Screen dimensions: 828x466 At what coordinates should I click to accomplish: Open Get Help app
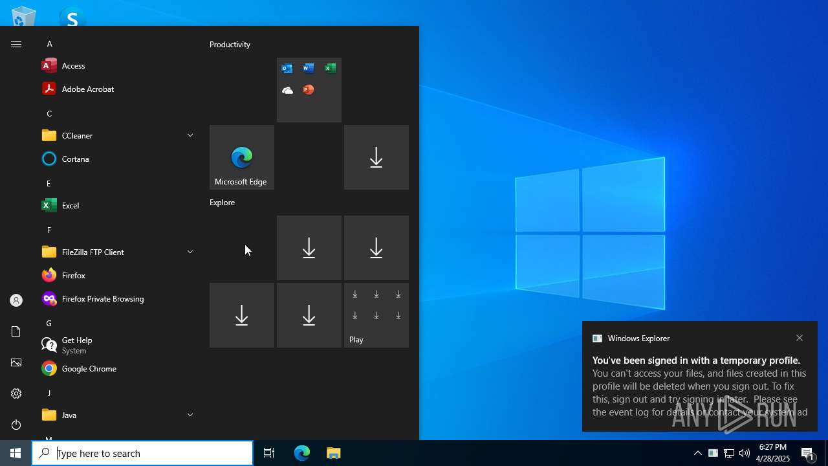coord(117,345)
